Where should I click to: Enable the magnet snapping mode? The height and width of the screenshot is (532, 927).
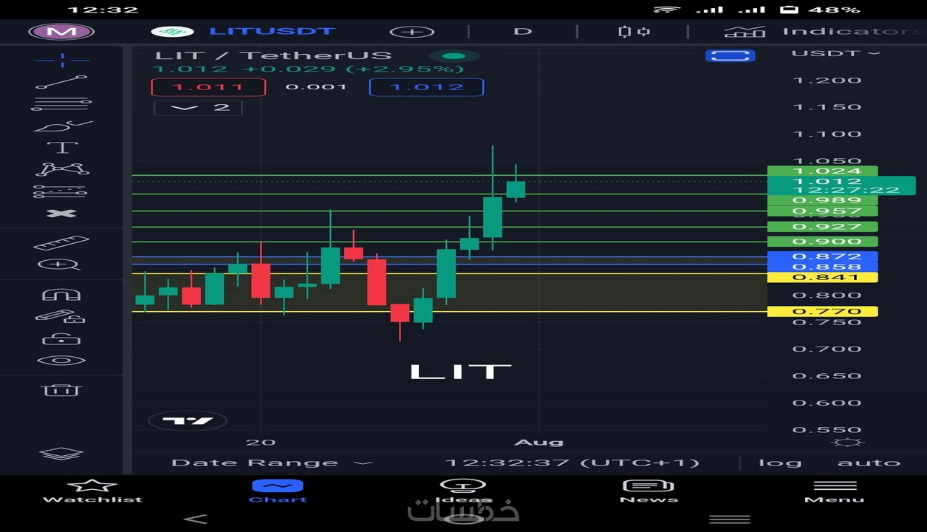coord(63,293)
